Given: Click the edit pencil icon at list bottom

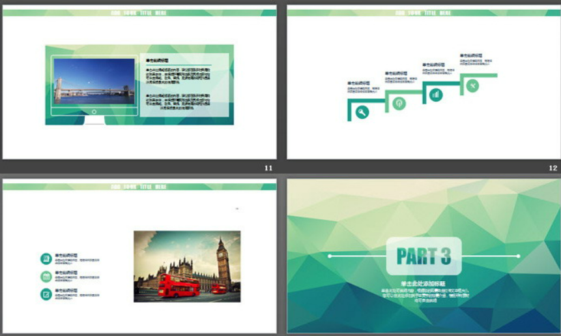Looking at the screenshot, I should (x=46, y=294).
